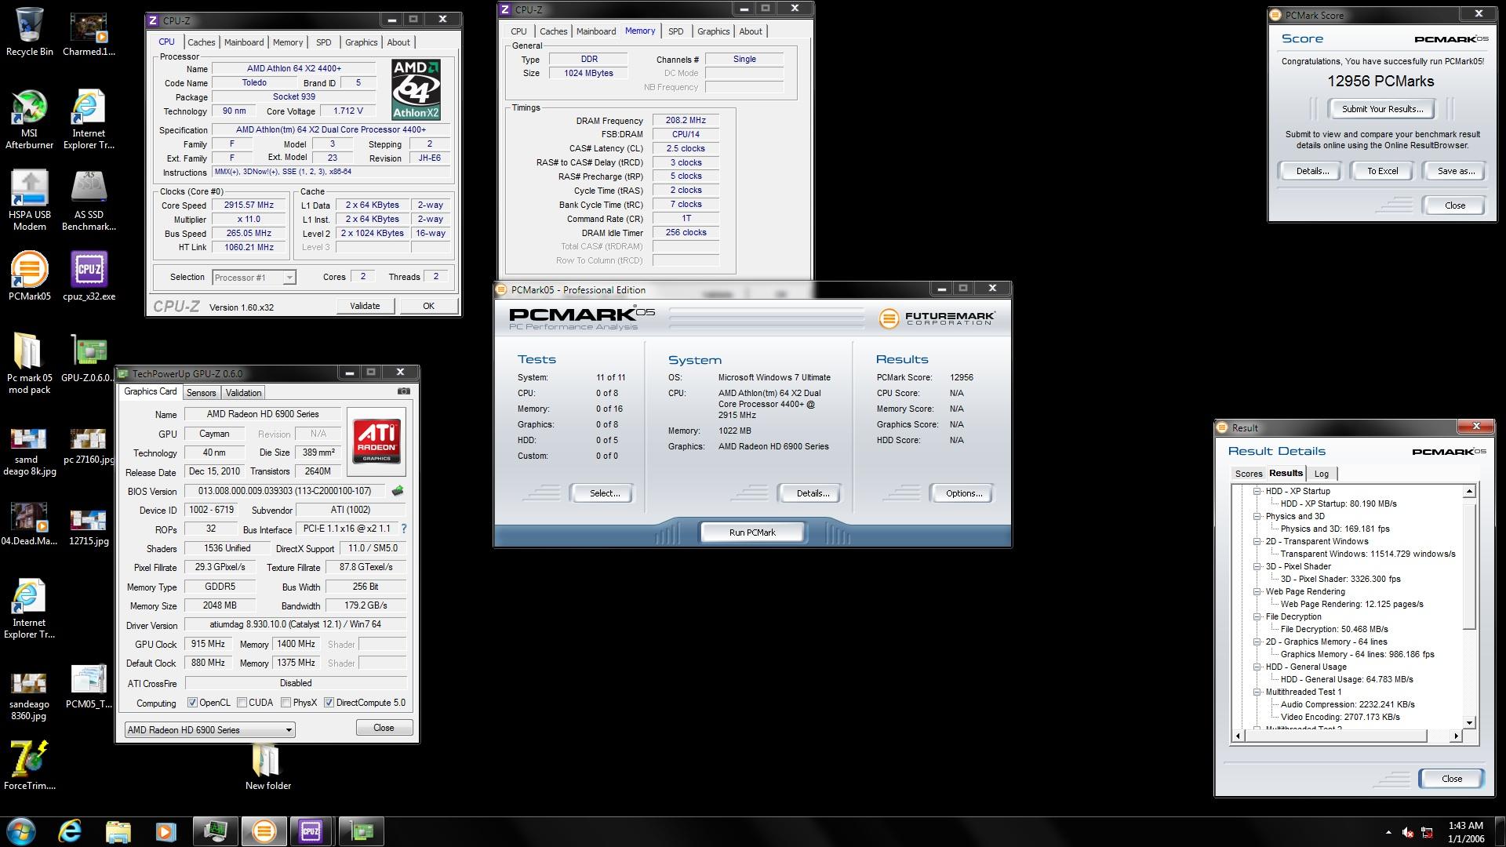The width and height of the screenshot is (1506, 847).
Task: Switch to the Scores tab in Result Details
Action: point(1249,474)
